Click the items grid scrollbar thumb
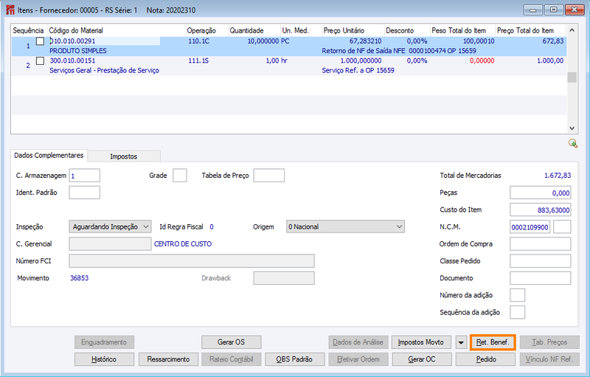The width and height of the screenshot is (590, 377). tap(572, 77)
